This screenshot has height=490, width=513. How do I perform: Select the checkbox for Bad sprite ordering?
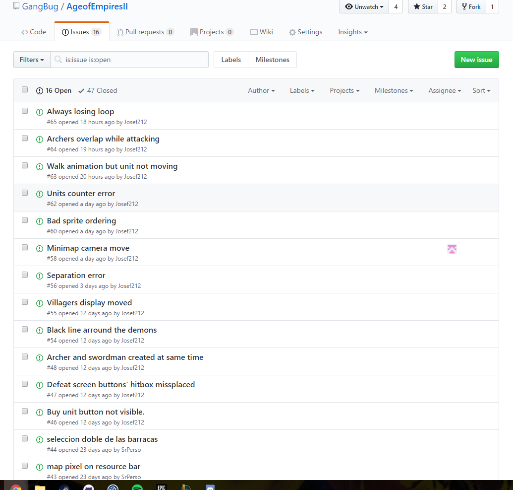pyautogui.click(x=25, y=220)
